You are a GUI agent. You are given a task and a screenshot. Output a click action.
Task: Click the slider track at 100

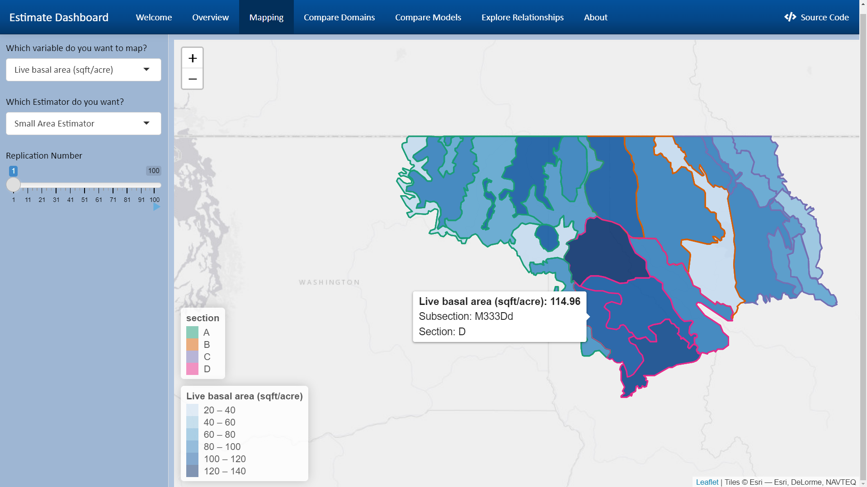154,185
